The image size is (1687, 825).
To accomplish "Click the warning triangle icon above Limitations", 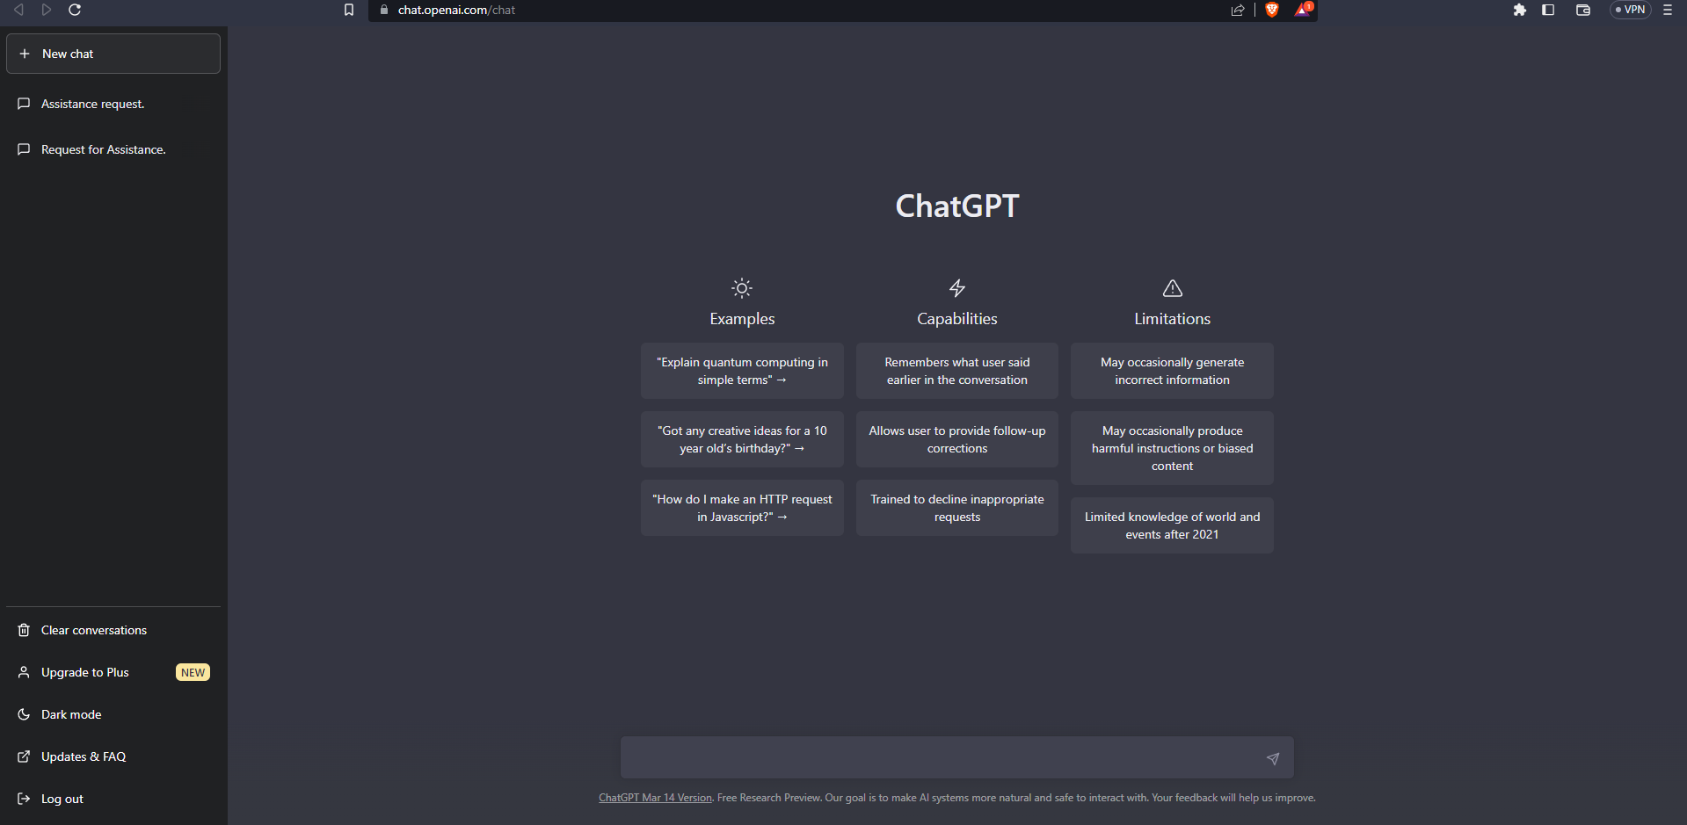I will [1172, 288].
